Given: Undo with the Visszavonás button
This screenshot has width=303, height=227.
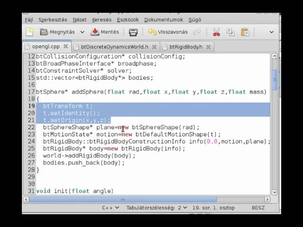Looking at the screenshot, I should (168, 32).
